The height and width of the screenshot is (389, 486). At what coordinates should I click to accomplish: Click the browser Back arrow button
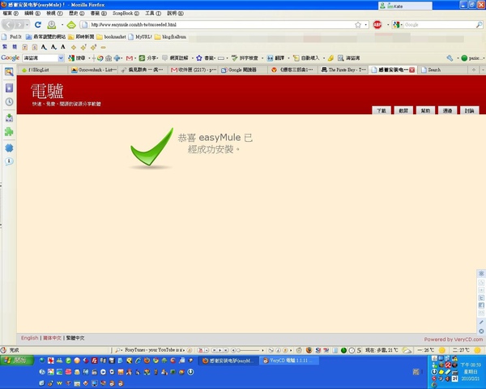[x=9, y=24]
